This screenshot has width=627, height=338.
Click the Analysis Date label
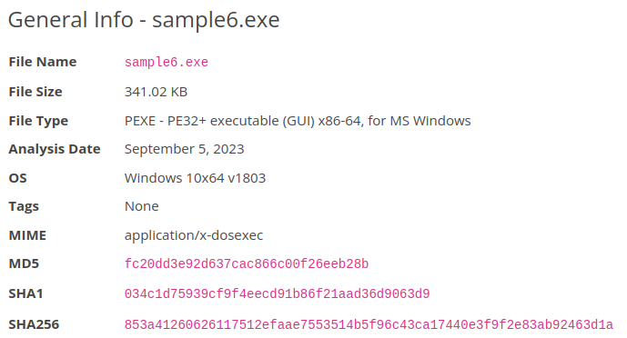55,149
